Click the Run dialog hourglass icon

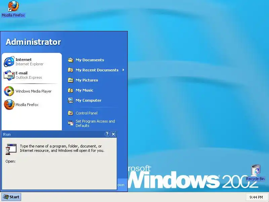coord(11,149)
